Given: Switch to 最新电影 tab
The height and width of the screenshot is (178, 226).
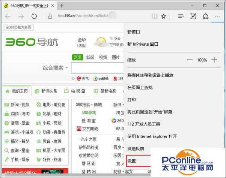Looking at the screenshot, I should click(x=105, y=91).
